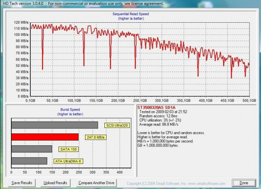Click the 0 MB/s axis label
This screenshot has height=189, width=261.
coord(23,96)
